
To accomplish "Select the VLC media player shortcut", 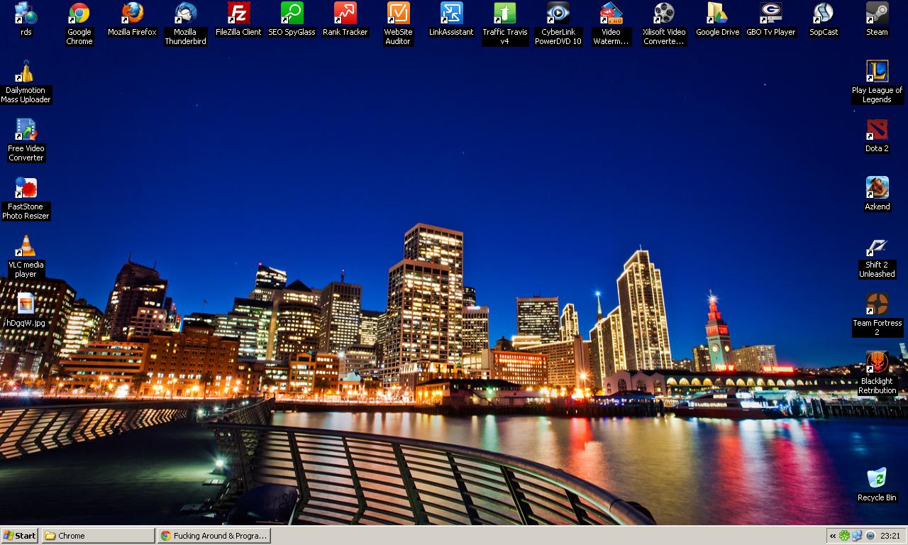I will click(26, 247).
